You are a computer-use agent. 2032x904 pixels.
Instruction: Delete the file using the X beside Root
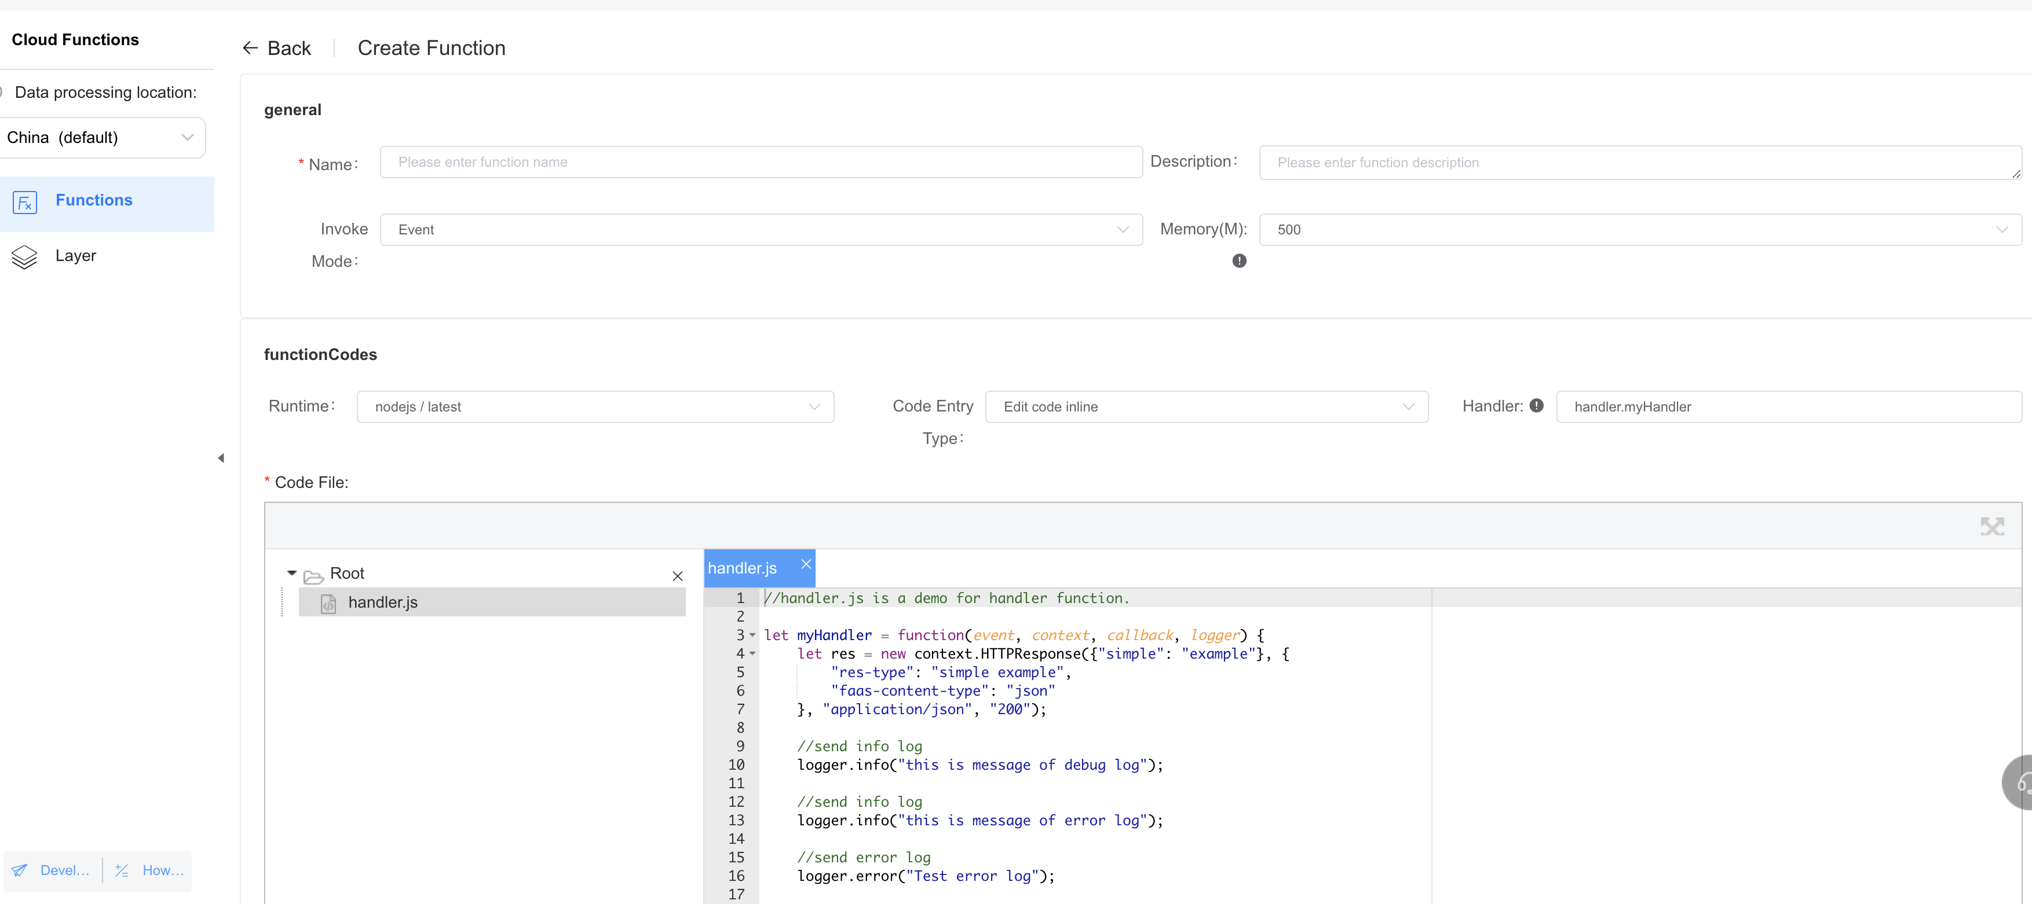(678, 576)
